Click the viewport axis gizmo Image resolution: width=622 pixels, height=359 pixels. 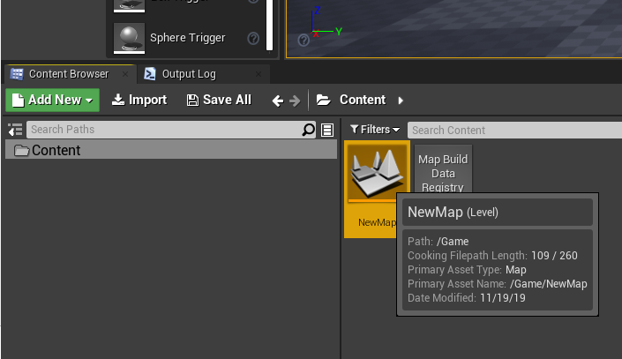tap(326, 22)
